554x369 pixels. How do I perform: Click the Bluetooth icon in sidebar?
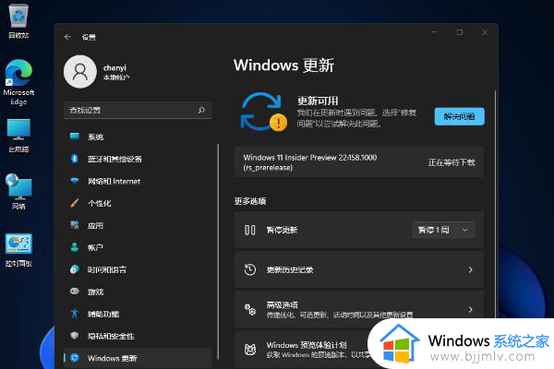75,159
